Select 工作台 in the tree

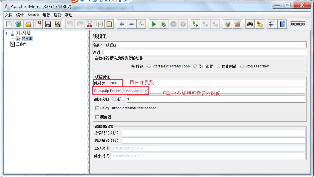tap(21, 44)
